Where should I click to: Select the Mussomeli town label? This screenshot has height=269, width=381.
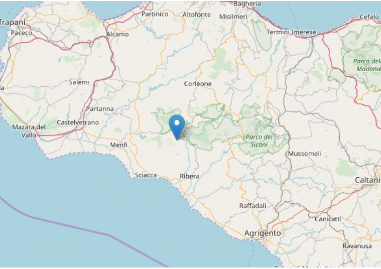(x=305, y=154)
